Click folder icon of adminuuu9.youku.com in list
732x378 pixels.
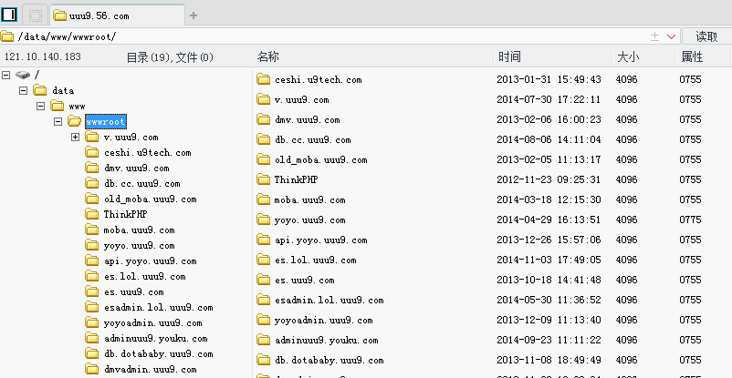[x=263, y=340]
